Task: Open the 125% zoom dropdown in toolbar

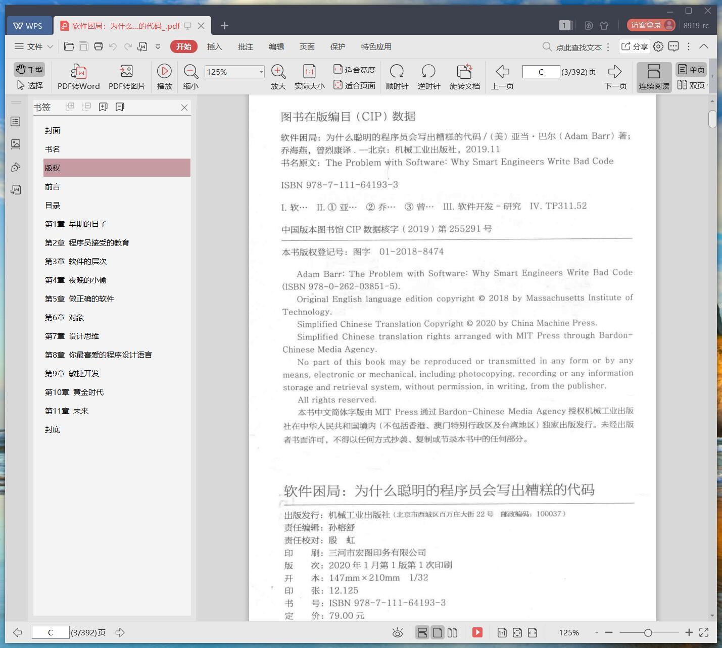Action: 261,72
